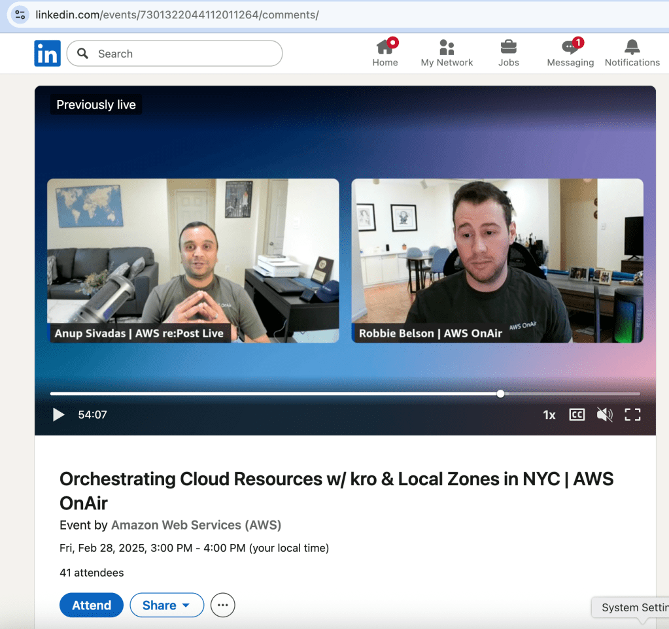
Task: Click the site info icon in address bar
Action: (20, 14)
